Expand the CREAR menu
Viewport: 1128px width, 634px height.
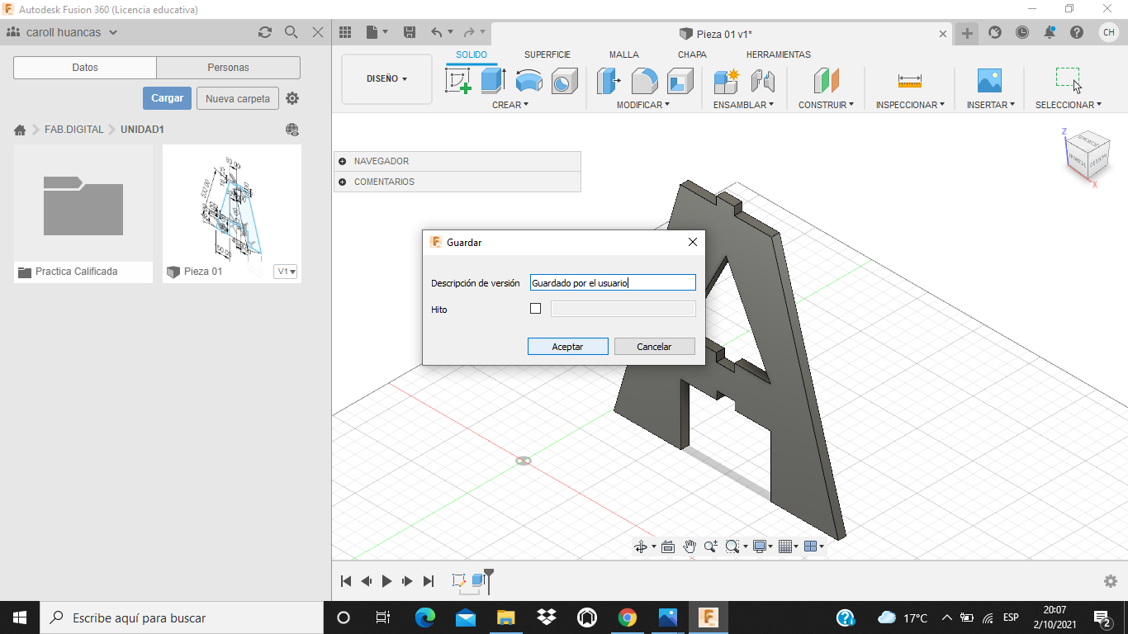click(510, 105)
